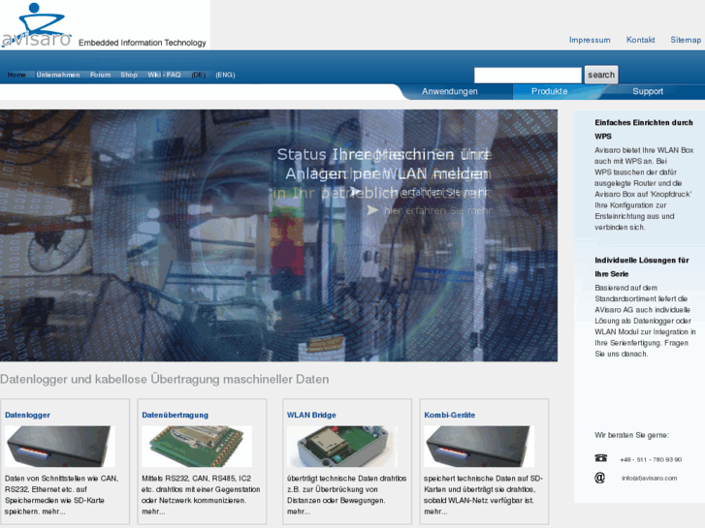Open the Wiki - FAQ menu item
The width and height of the screenshot is (705, 528).
coord(164,75)
